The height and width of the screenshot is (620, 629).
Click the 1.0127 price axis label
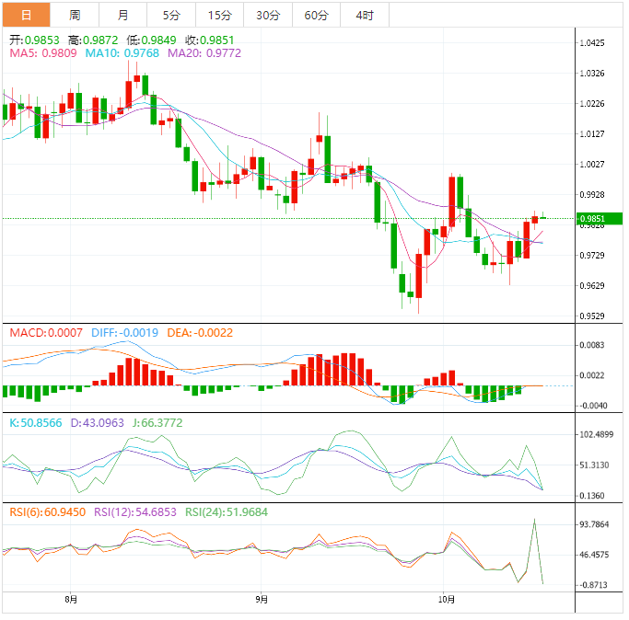tap(592, 134)
